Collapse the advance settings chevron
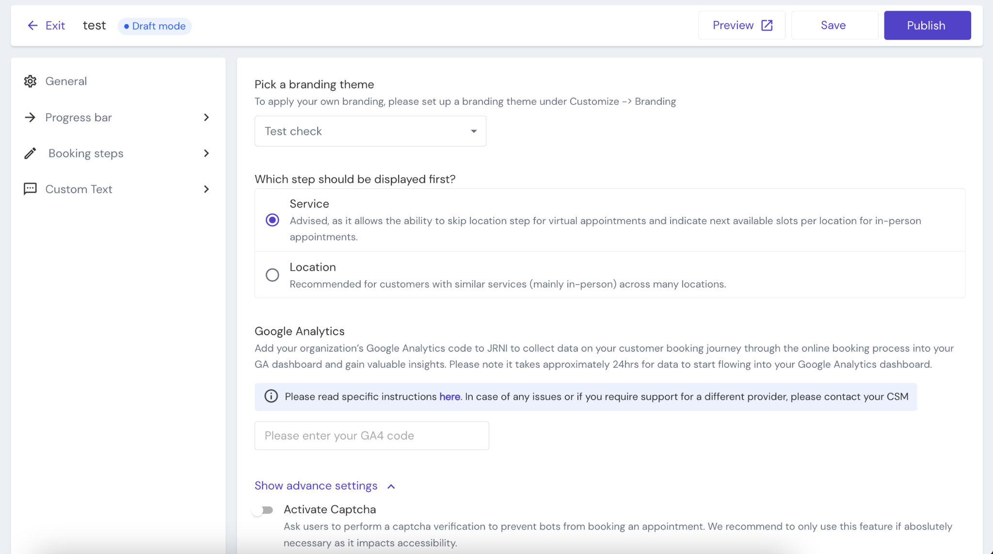 coord(391,486)
